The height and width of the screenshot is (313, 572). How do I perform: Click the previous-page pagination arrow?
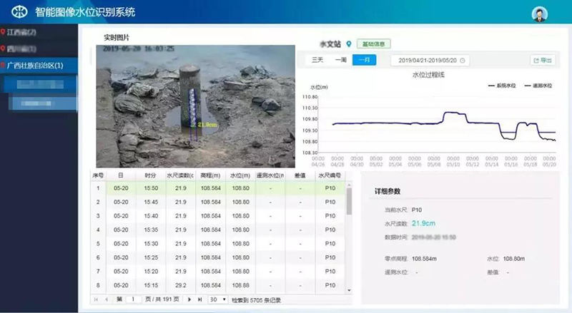point(107,299)
